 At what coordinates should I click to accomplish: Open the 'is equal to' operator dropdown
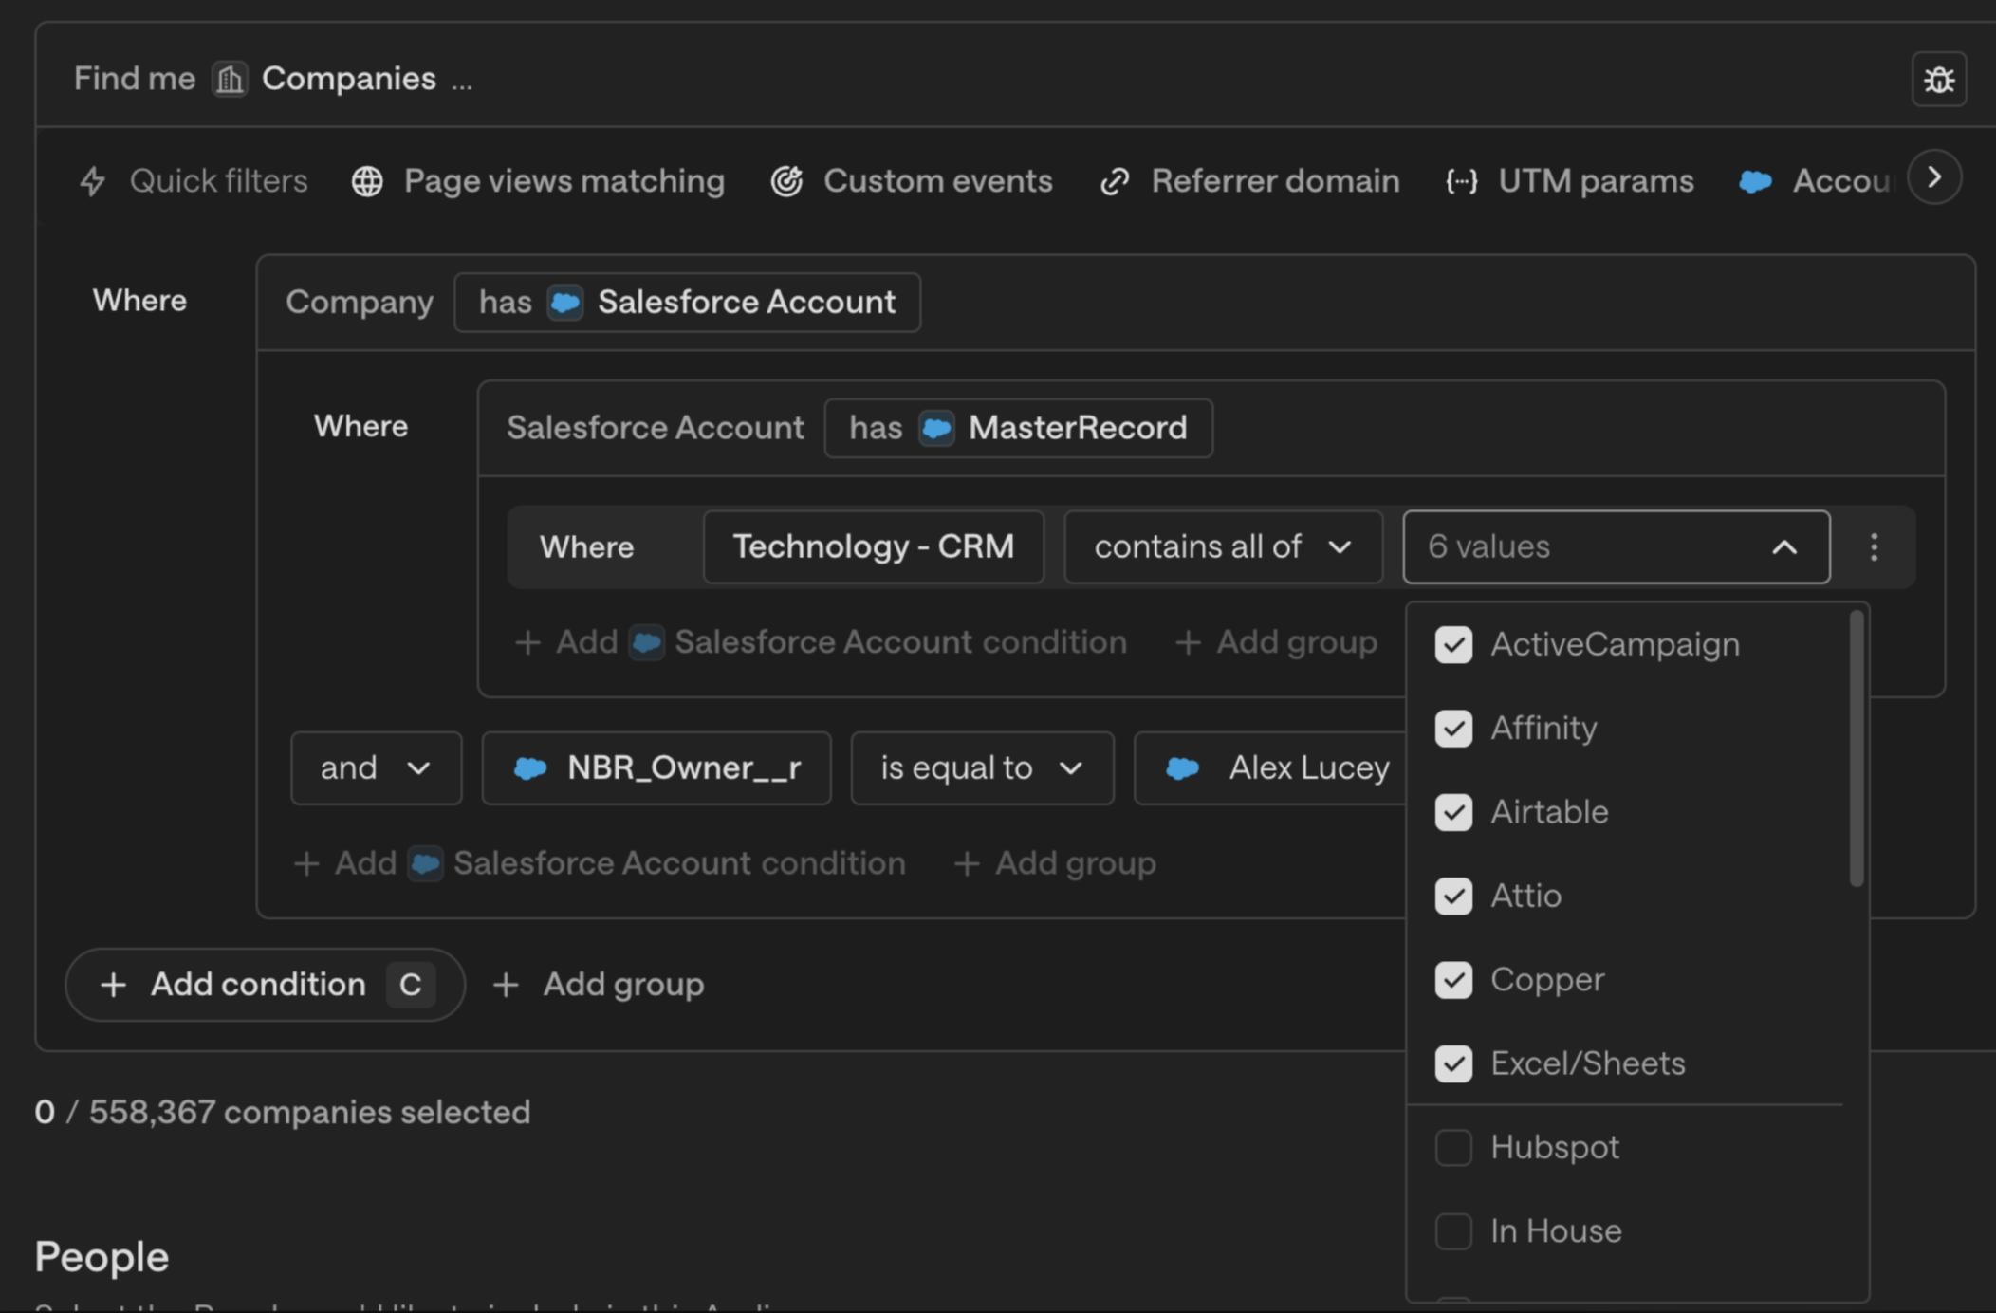[x=982, y=768]
